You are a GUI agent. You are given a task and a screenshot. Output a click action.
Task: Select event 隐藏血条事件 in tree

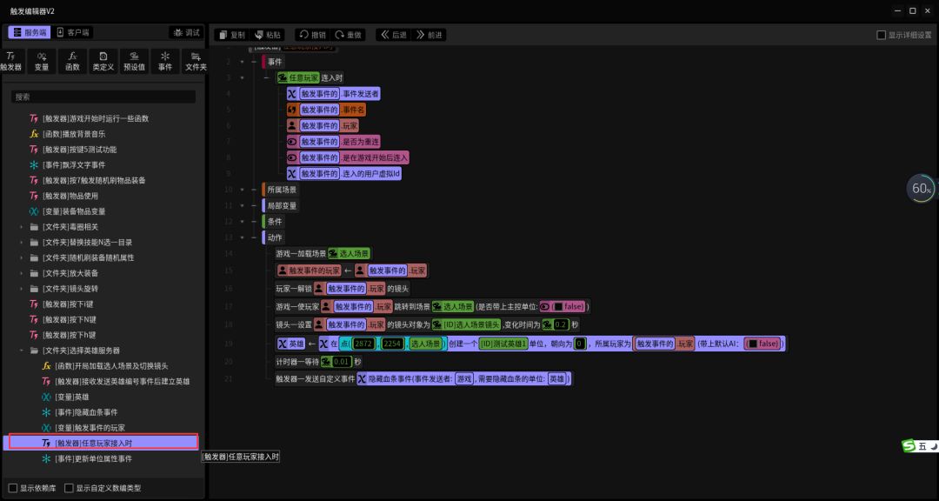[x=85, y=412]
